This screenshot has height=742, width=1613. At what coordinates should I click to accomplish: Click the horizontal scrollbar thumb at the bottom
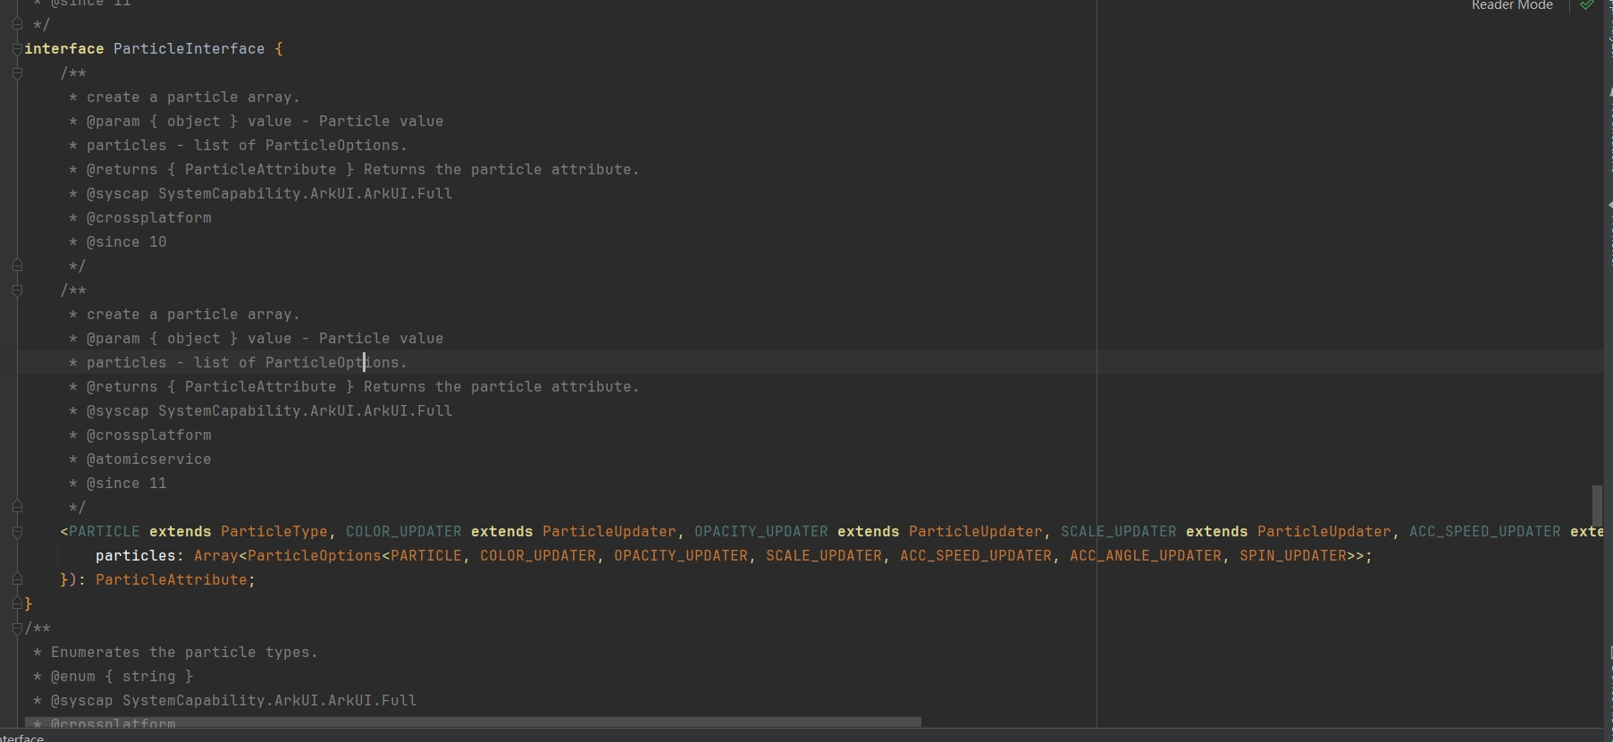click(474, 721)
